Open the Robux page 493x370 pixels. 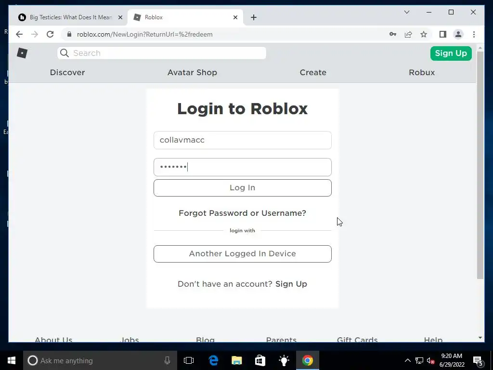pyautogui.click(x=422, y=72)
